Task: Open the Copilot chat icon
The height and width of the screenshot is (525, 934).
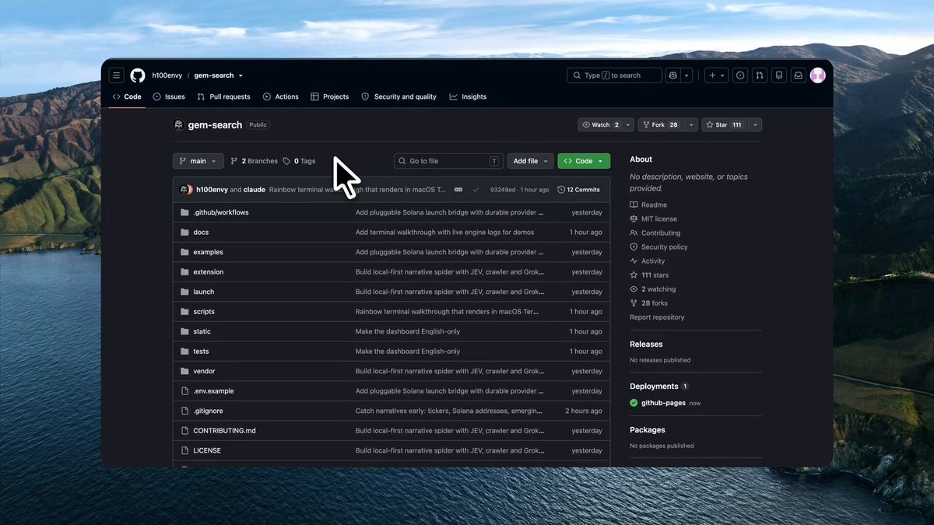Action: [x=674, y=75]
